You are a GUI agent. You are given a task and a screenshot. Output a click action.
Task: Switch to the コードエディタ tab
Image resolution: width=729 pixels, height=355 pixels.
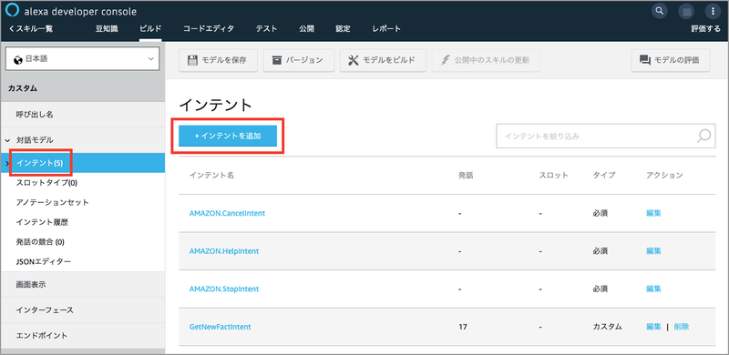pos(209,29)
